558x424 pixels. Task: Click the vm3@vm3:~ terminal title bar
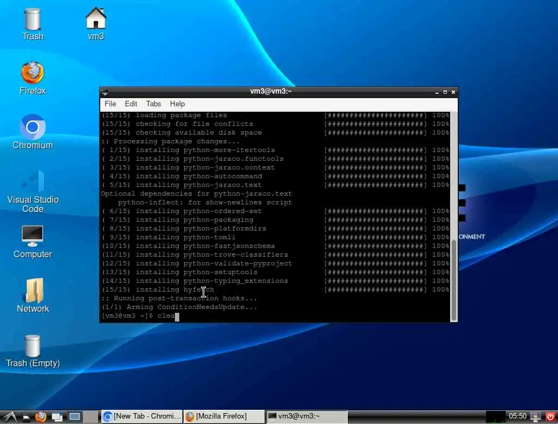(271, 92)
